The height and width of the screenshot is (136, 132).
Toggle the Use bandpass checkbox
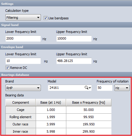click(x=45, y=18)
